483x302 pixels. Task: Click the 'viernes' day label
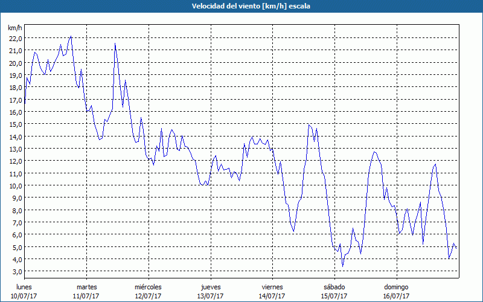tap(272, 287)
